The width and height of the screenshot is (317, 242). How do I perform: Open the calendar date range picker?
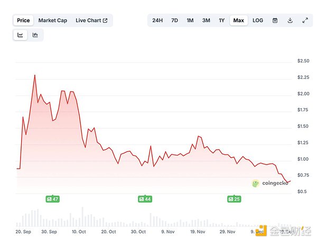point(275,21)
